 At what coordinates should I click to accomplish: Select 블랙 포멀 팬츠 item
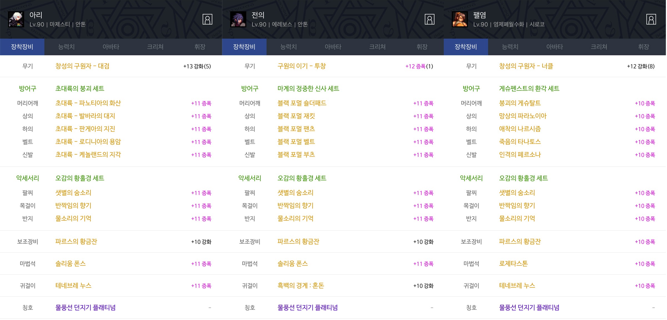tap(296, 129)
